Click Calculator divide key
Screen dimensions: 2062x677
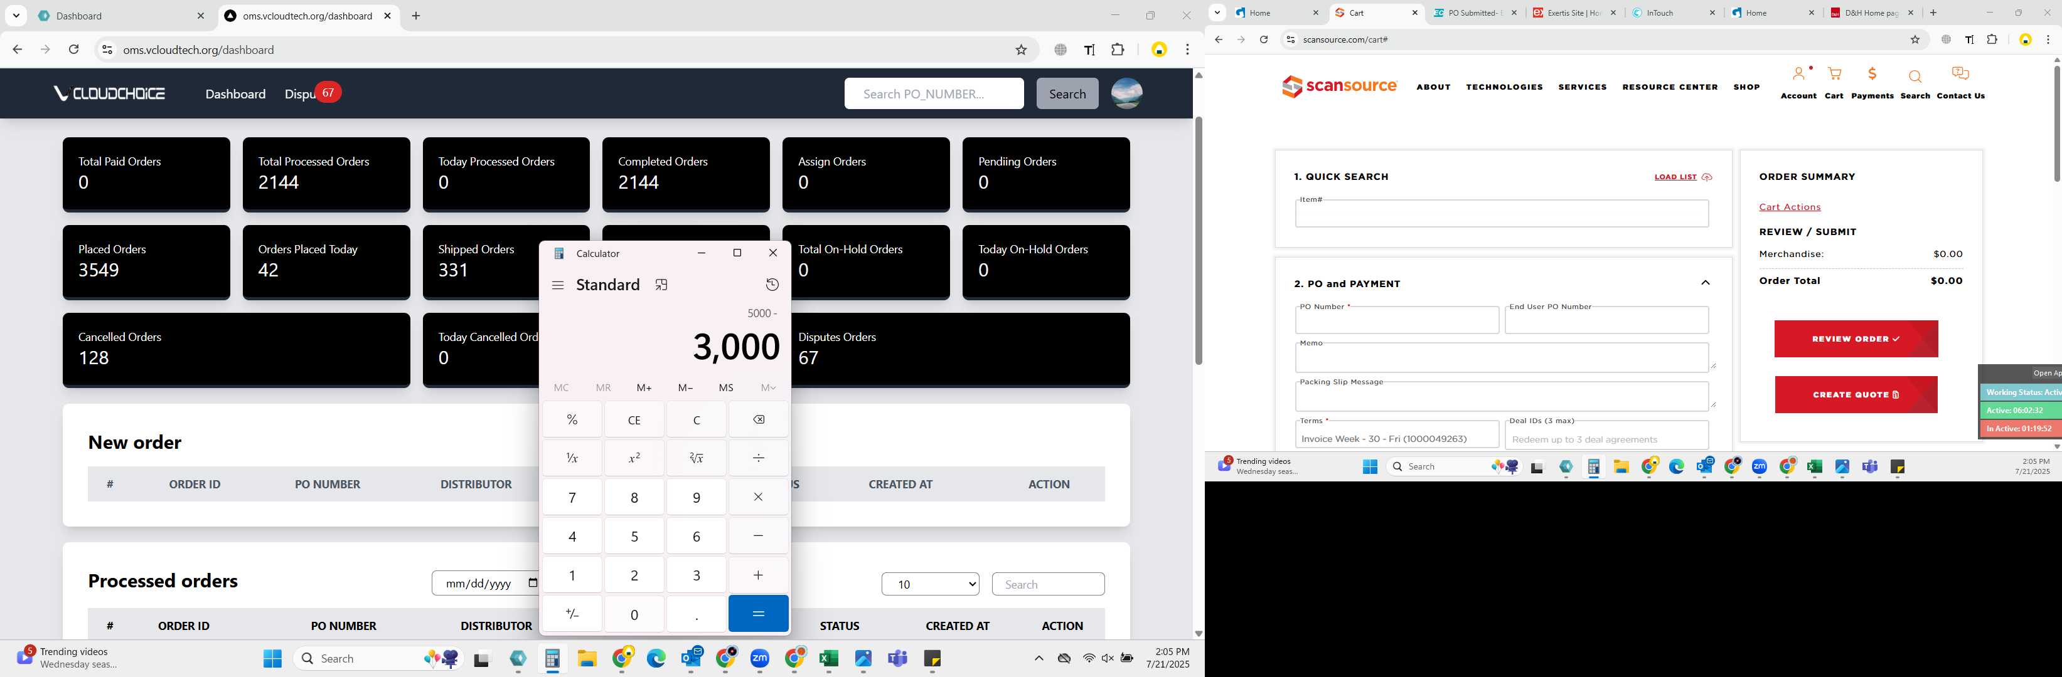click(x=758, y=458)
